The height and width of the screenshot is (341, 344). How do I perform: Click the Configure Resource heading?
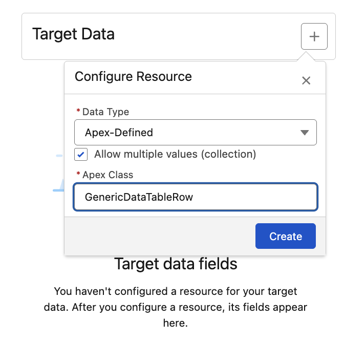133,77
